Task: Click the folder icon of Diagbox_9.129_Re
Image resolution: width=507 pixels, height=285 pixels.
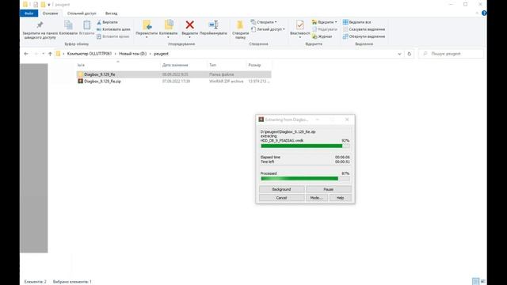Action: [x=81, y=74]
